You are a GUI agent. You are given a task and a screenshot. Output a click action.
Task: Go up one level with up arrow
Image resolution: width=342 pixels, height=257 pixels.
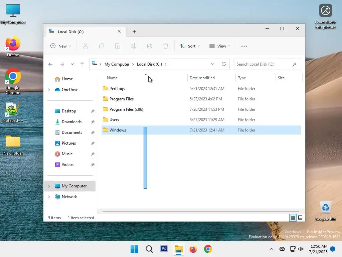coord(82,64)
